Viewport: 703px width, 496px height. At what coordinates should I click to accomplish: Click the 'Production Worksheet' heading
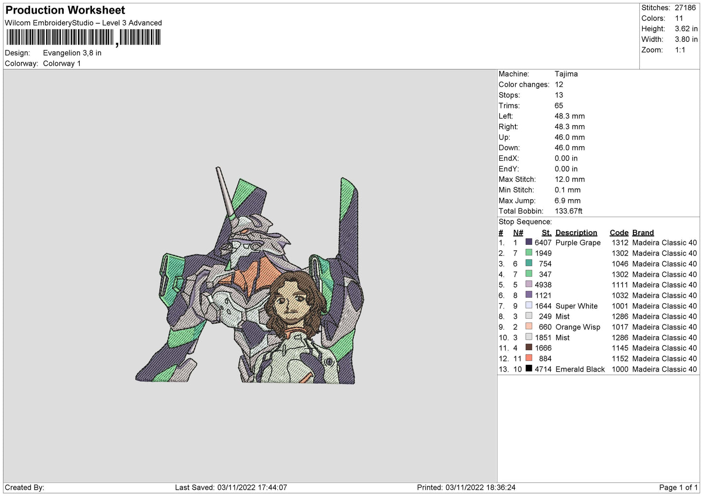(x=65, y=10)
